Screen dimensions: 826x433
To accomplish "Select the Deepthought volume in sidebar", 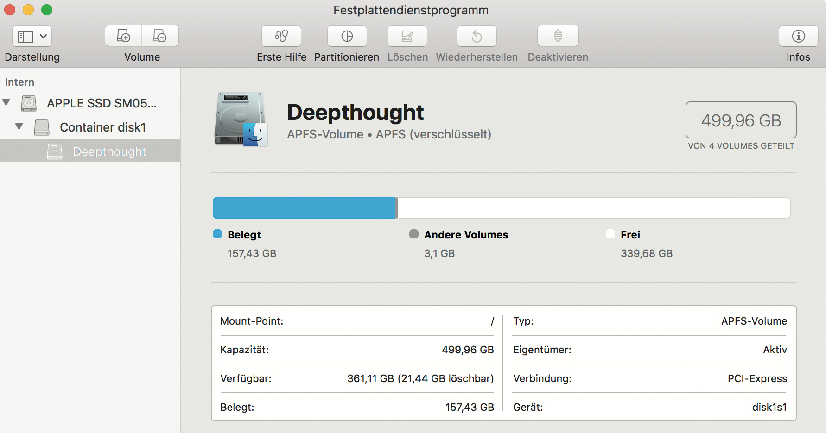I will [x=109, y=151].
